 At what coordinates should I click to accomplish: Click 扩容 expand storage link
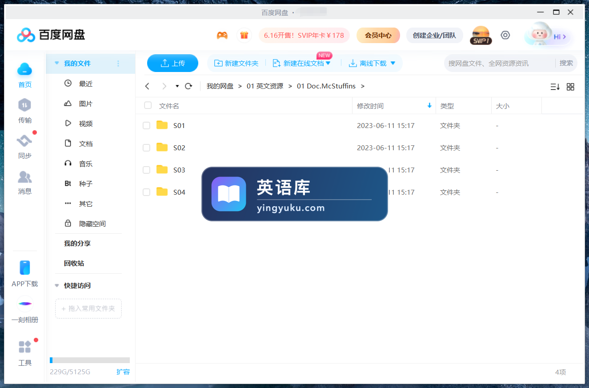pyautogui.click(x=123, y=372)
